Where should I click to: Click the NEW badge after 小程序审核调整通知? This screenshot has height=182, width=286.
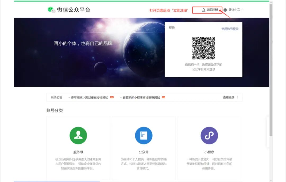(x=164, y=97)
